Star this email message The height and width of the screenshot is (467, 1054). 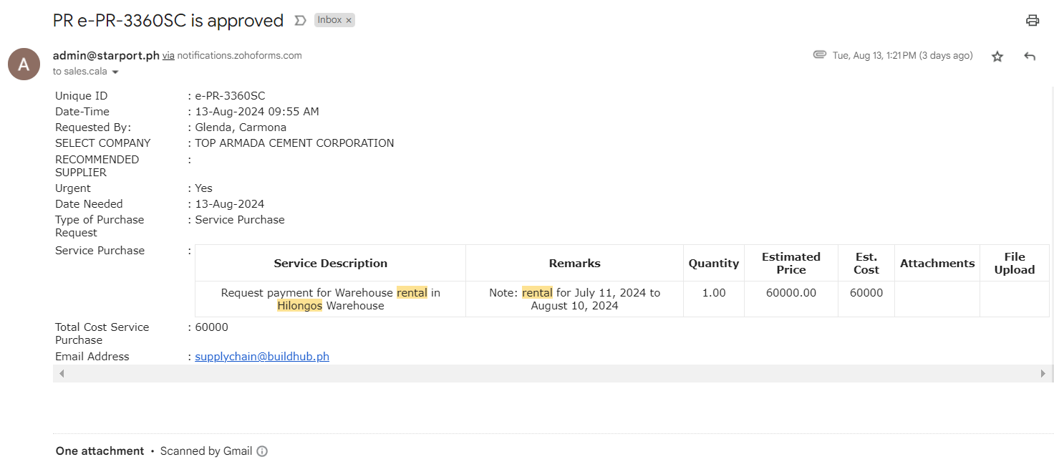click(x=997, y=56)
